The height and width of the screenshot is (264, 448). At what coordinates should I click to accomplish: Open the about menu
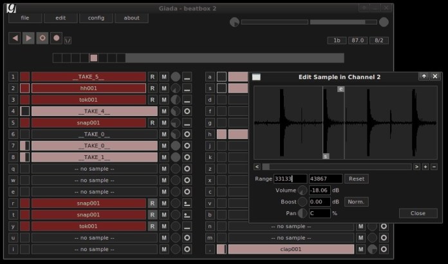pos(131,18)
